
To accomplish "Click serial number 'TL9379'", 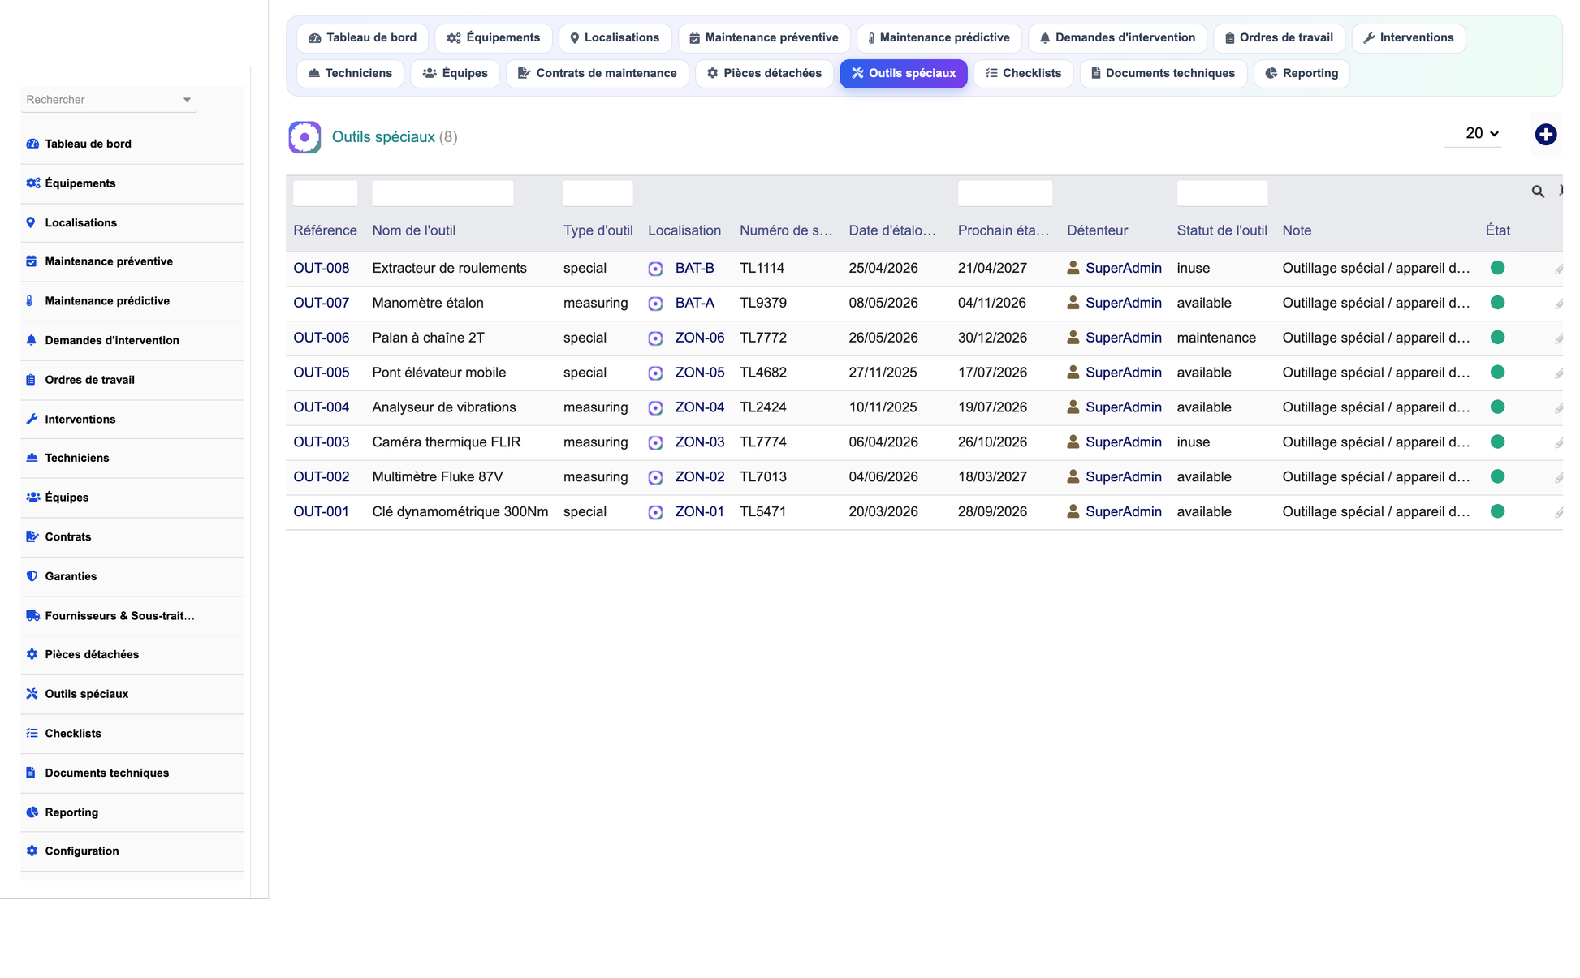I will click(x=762, y=304).
